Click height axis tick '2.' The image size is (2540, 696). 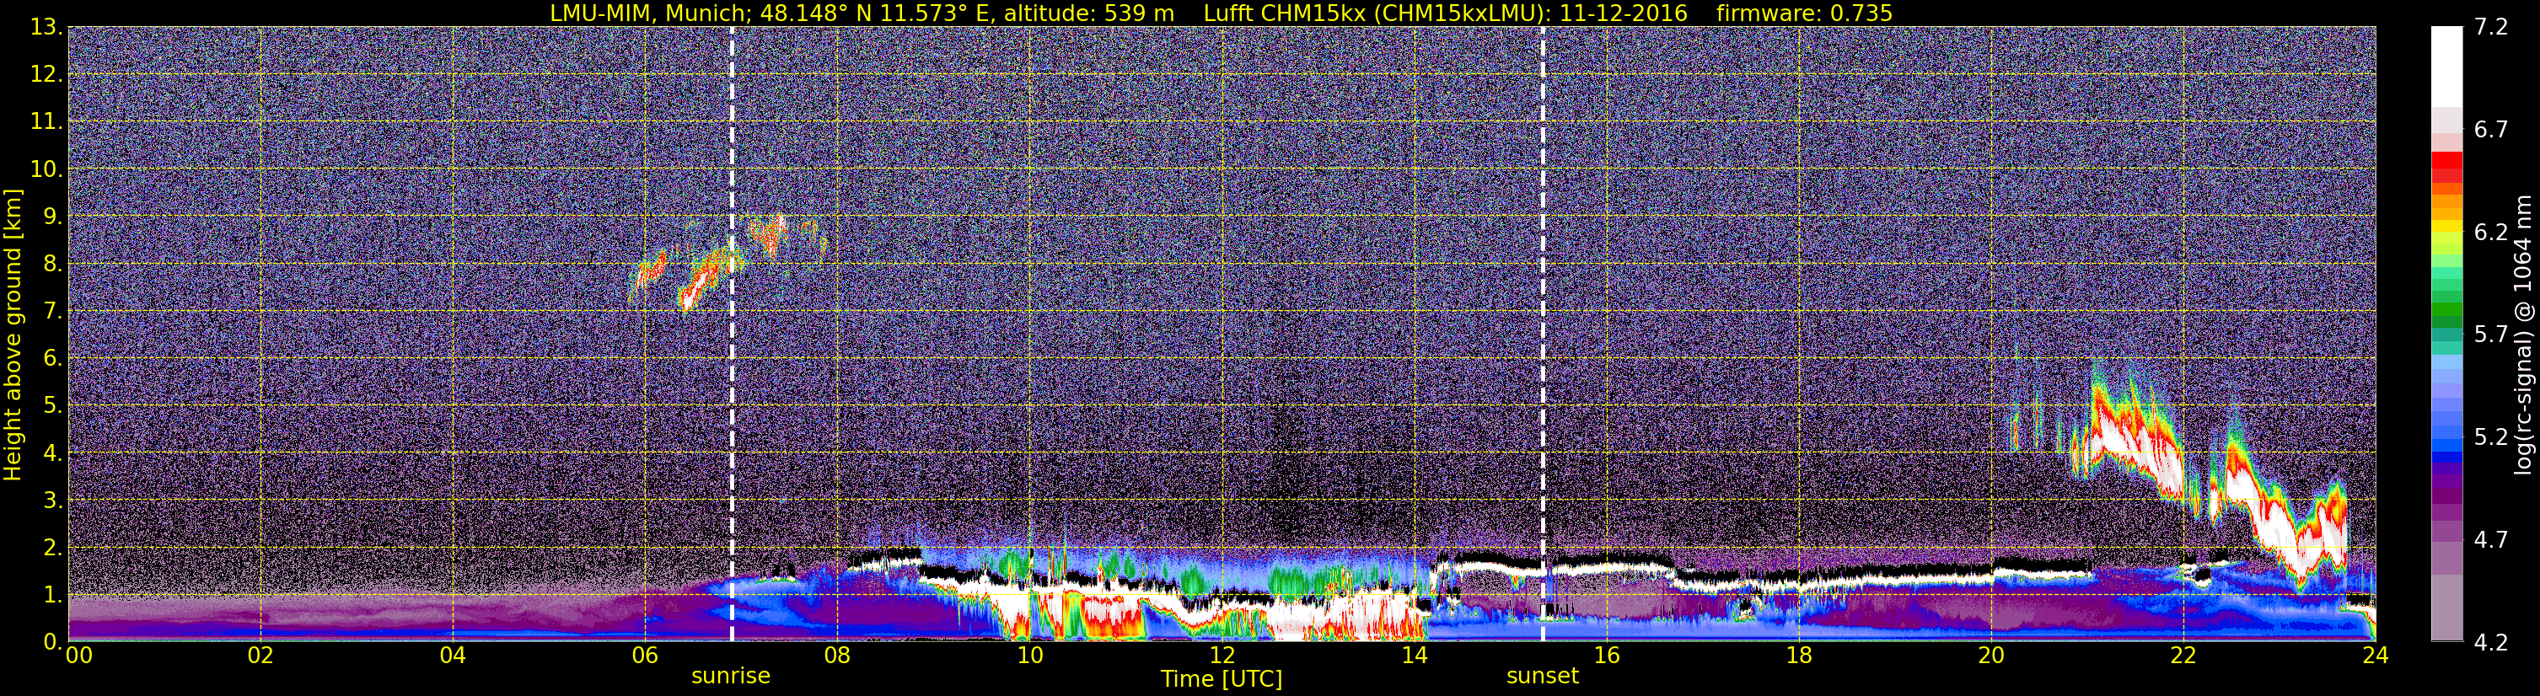click(53, 549)
